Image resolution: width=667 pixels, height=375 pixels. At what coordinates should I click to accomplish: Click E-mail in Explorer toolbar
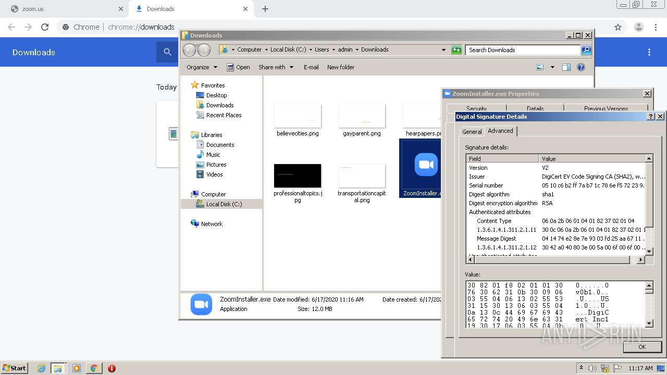311,67
